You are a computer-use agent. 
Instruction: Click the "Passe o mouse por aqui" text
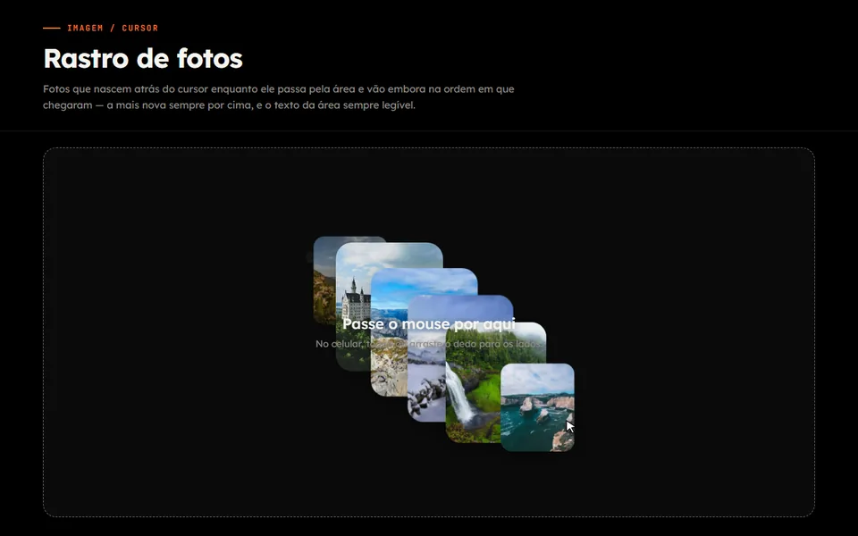pos(429,323)
